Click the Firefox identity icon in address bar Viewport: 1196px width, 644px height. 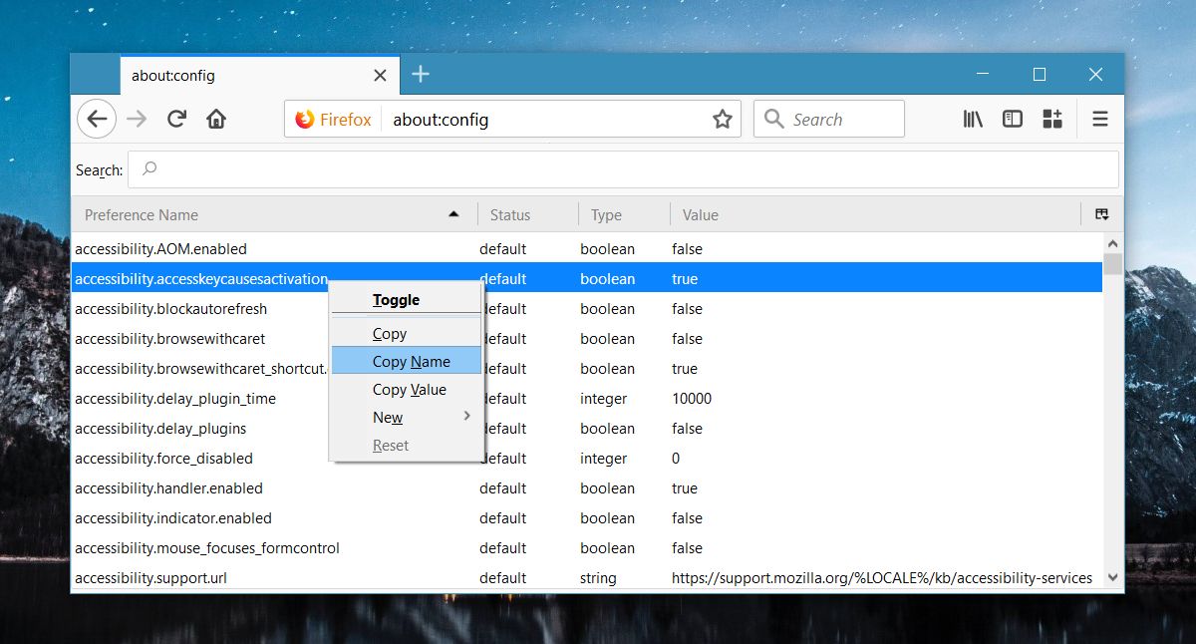(x=305, y=120)
